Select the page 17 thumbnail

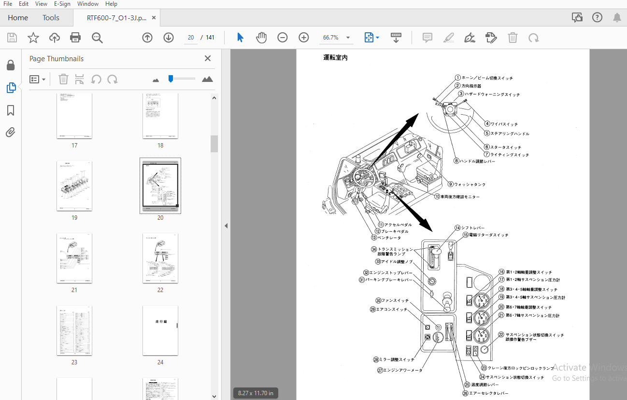(74, 116)
